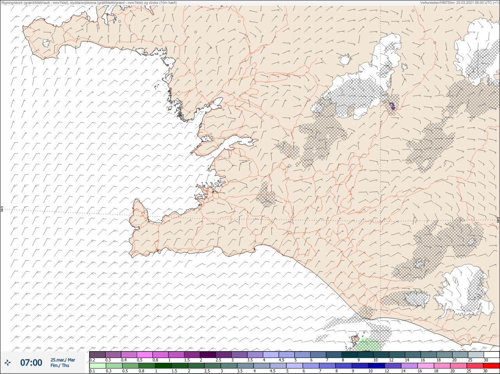
Task: Click the small purple precipitation marker on the map
Action: [392, 106]
